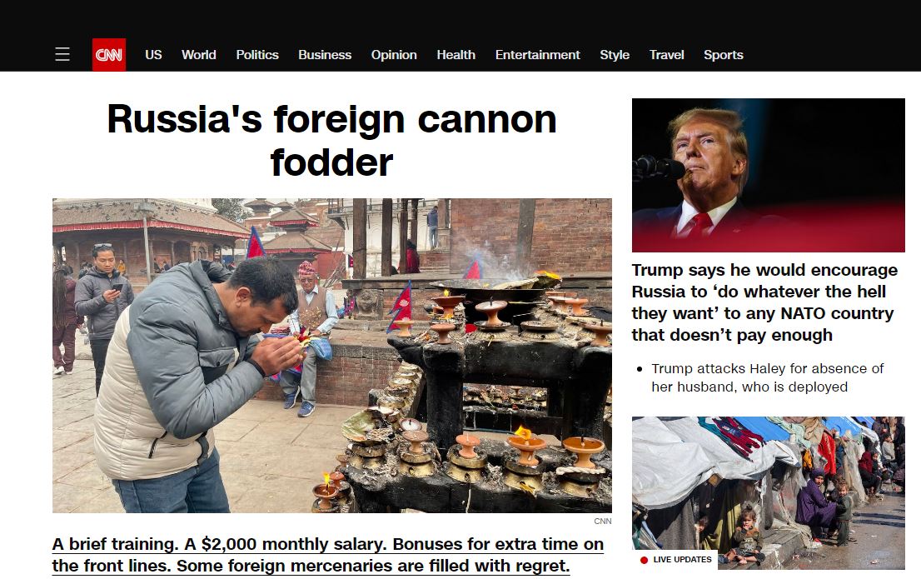Select Politics in the navigation bar
The width and height of the screenshot is (921, 579).
point(257,55)
